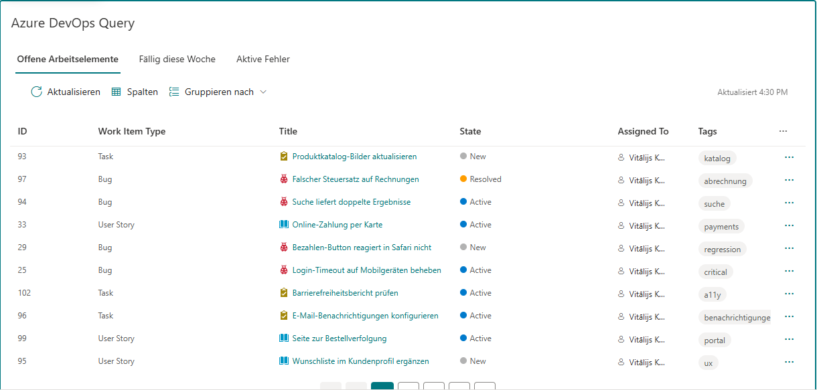Screen dimensions: 817x390
Task: Click the bug icon beside Bezahlen-Button reagiert in Safari
Action: [x=284, y=248]
